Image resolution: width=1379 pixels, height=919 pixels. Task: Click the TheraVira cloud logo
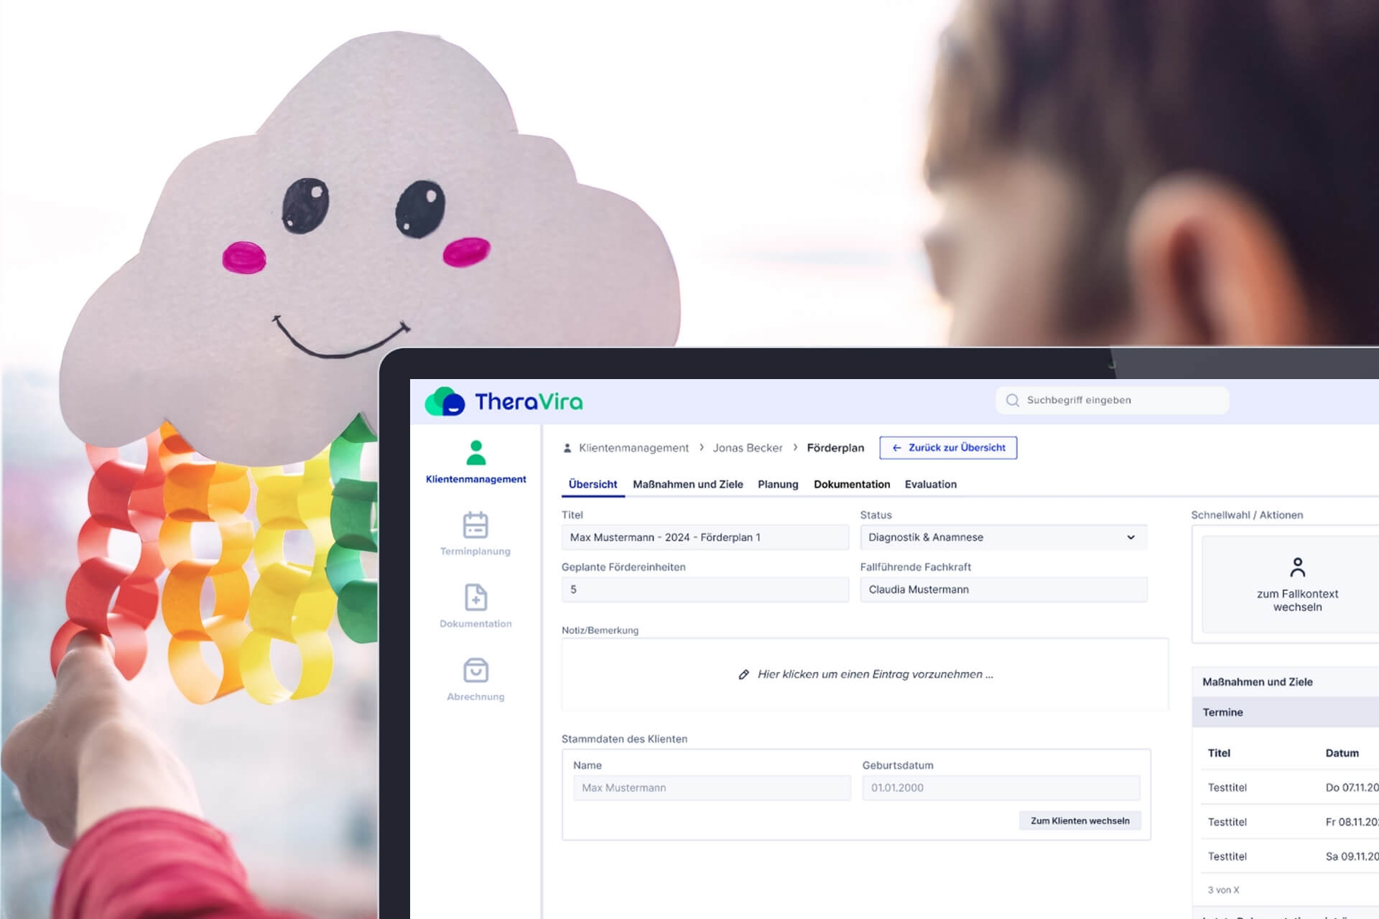445,401
